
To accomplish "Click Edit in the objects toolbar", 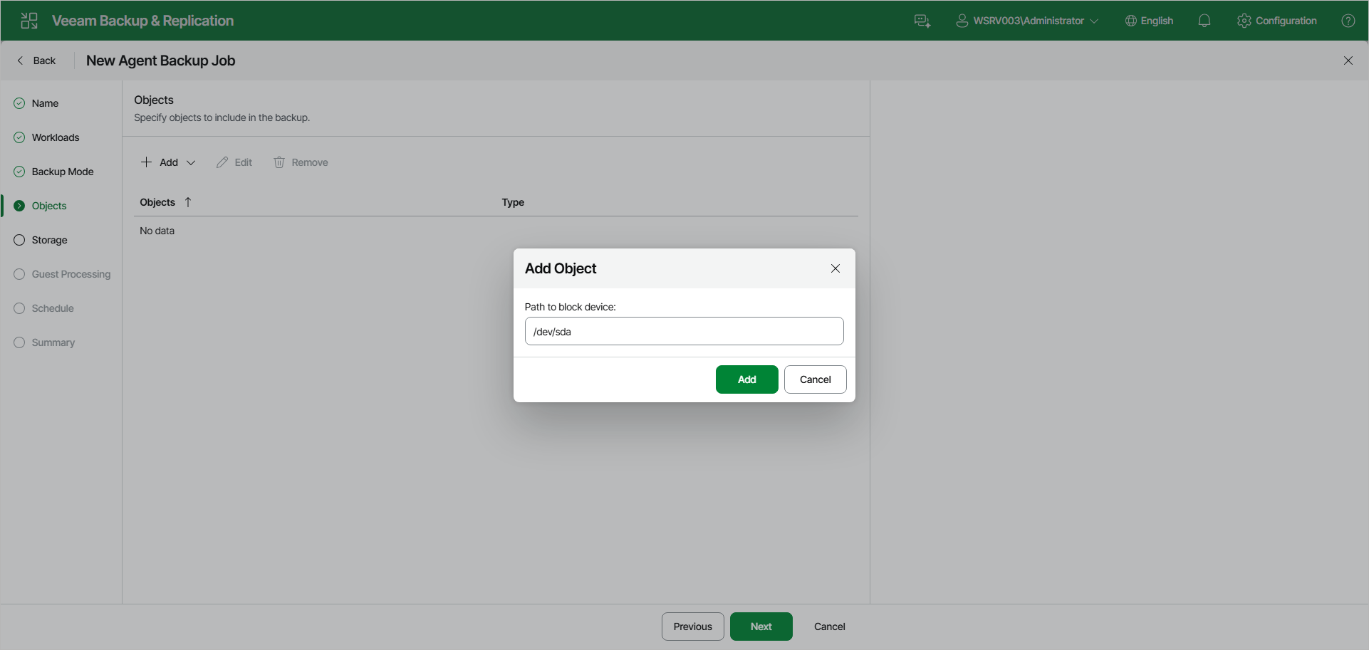I will pos(234,162).
